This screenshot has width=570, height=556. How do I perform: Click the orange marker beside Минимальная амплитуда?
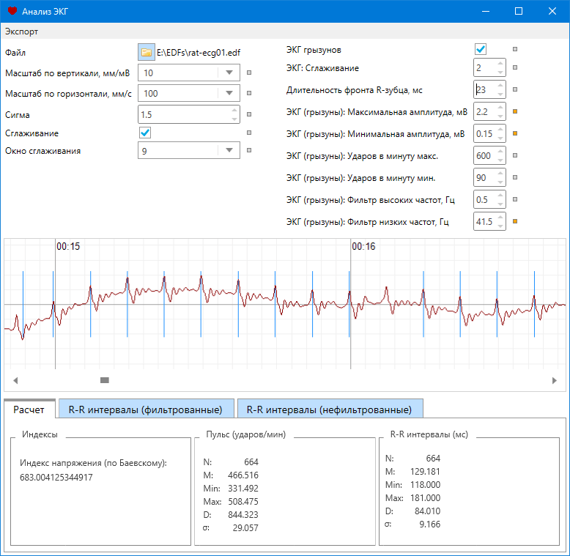(515, 133)
